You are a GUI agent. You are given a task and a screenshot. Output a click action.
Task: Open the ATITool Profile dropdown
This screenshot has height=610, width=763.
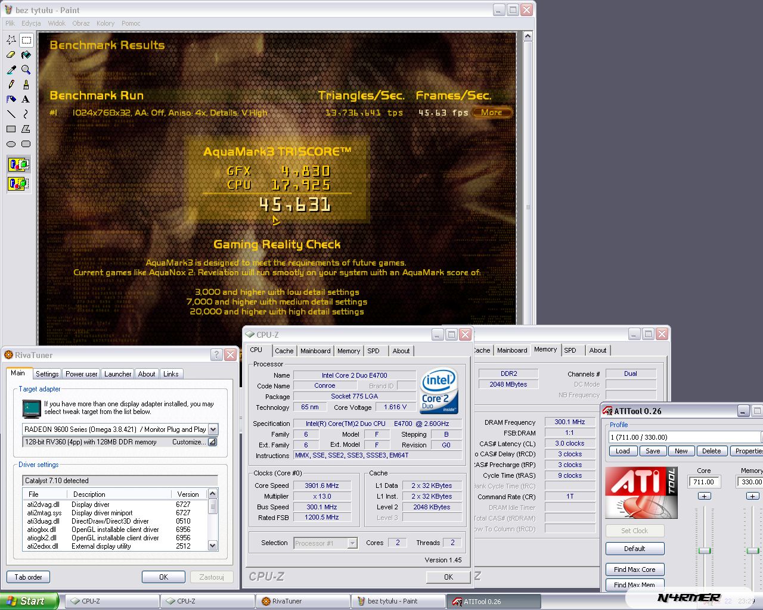pyautogui.click(x=685, y=437)
